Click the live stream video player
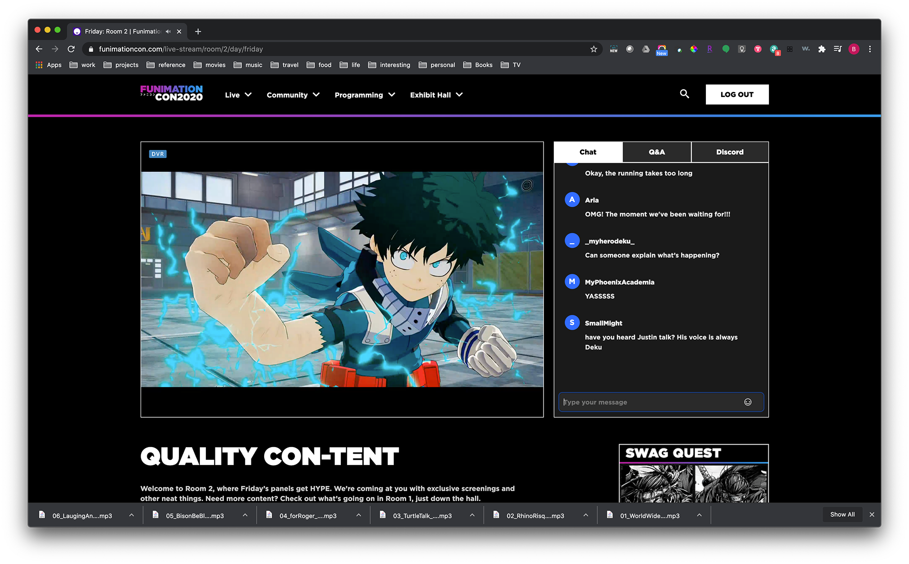This screenshot has height=564, width=909. click(x=342, y=279)
